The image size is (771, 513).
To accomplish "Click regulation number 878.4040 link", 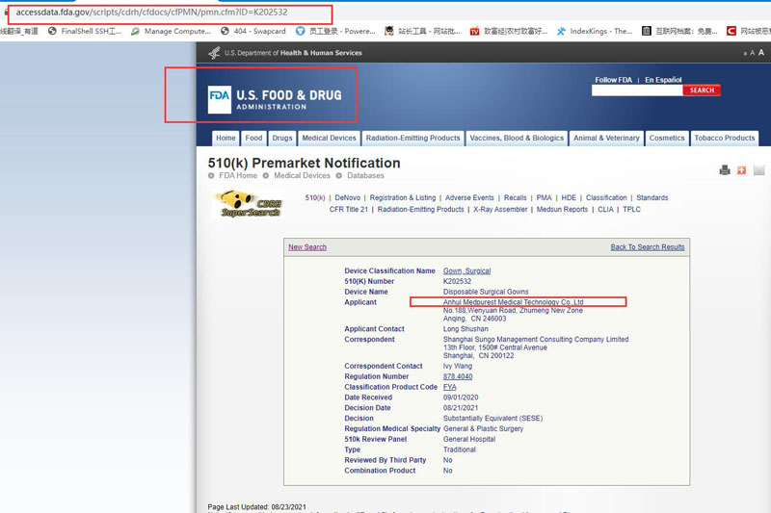I will (x=458, y=376).
